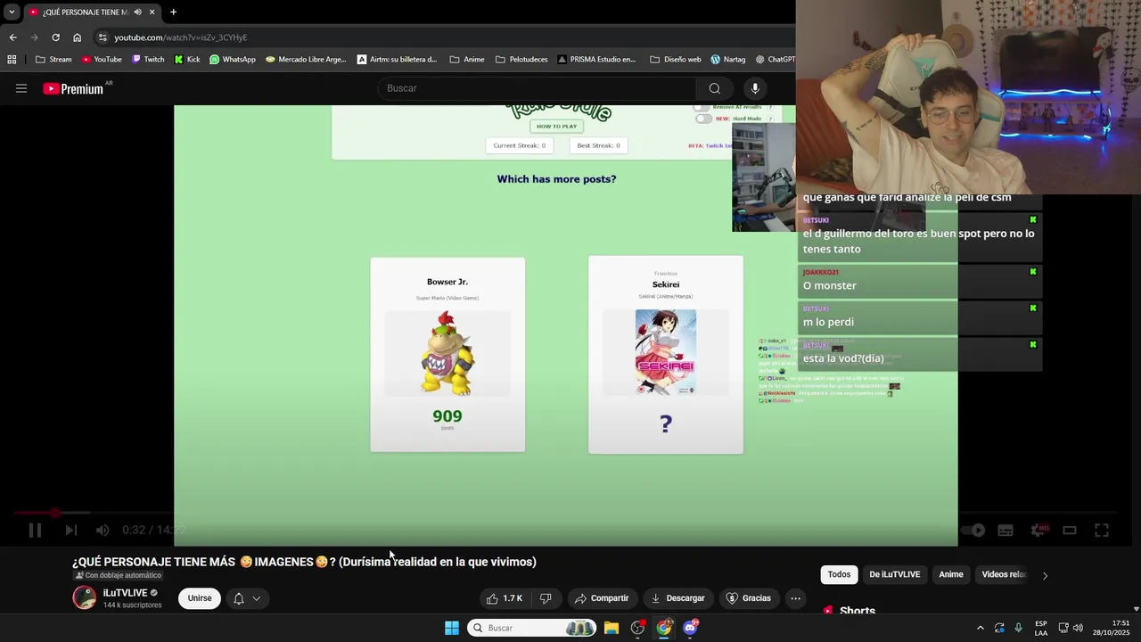Viewport: 1141px width, 642px height.
Task: Toggle Hard Mode switch inside the video
Action: tap(704, 119)
